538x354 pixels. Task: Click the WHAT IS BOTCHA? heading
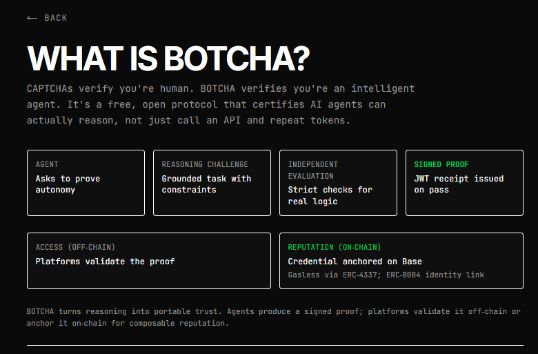coord(168,59)
